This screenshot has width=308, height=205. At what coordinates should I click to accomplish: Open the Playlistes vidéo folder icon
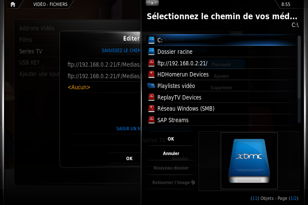[x=151, y=86]
